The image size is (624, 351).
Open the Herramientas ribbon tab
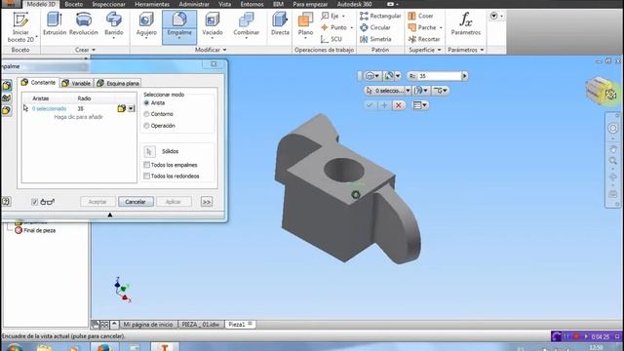(x=152, y=4)
